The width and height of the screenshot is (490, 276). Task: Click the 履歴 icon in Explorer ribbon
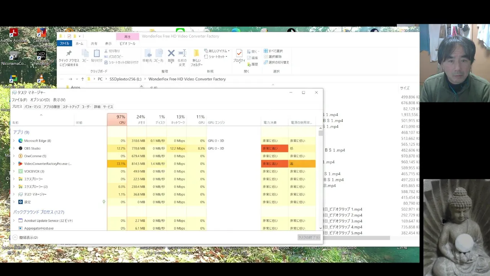click(249, 64)
